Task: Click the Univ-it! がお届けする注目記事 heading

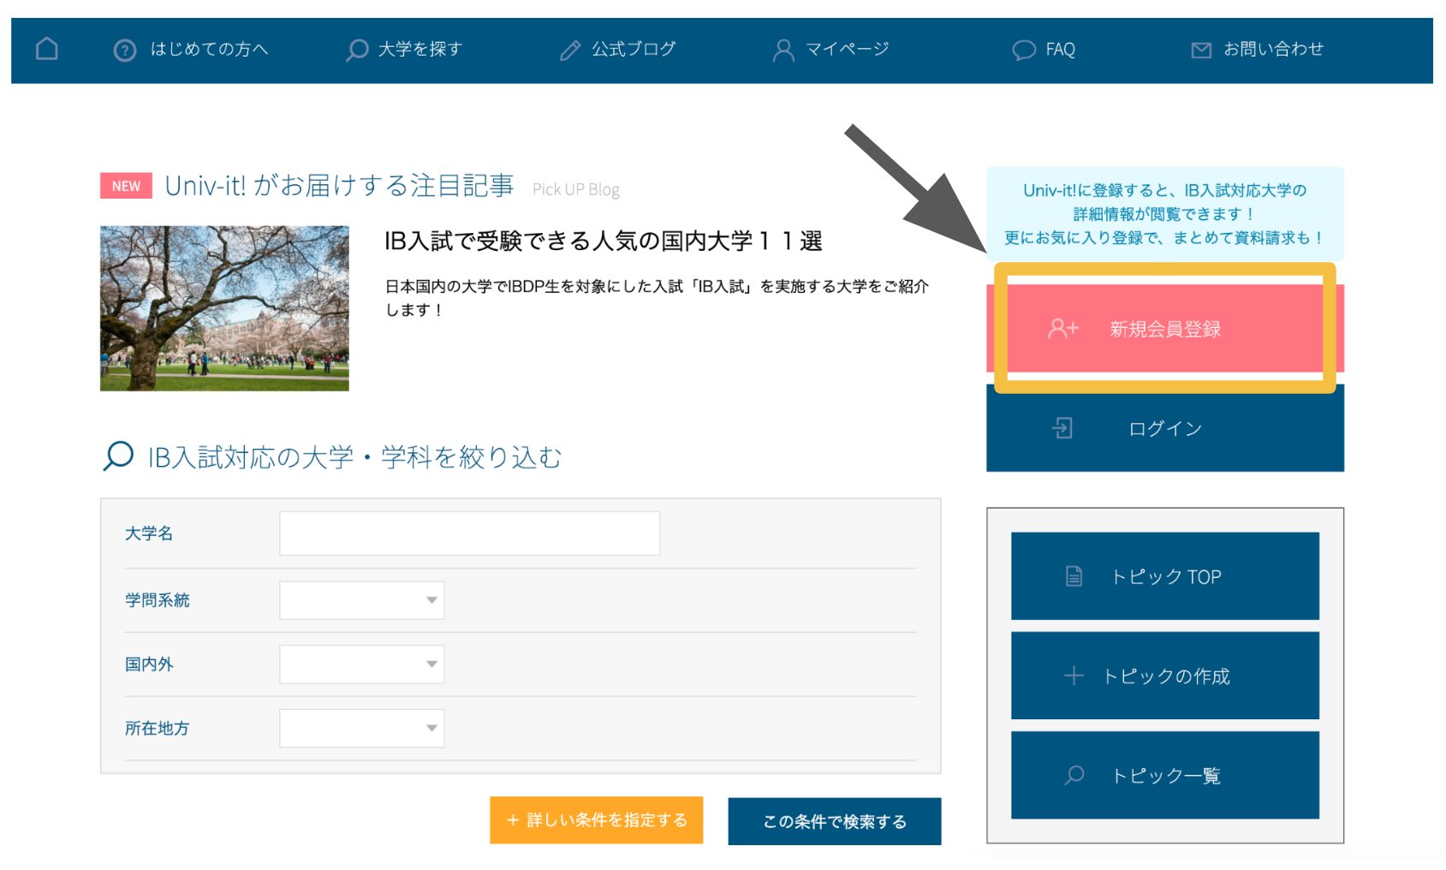Action: click(339, 186)
